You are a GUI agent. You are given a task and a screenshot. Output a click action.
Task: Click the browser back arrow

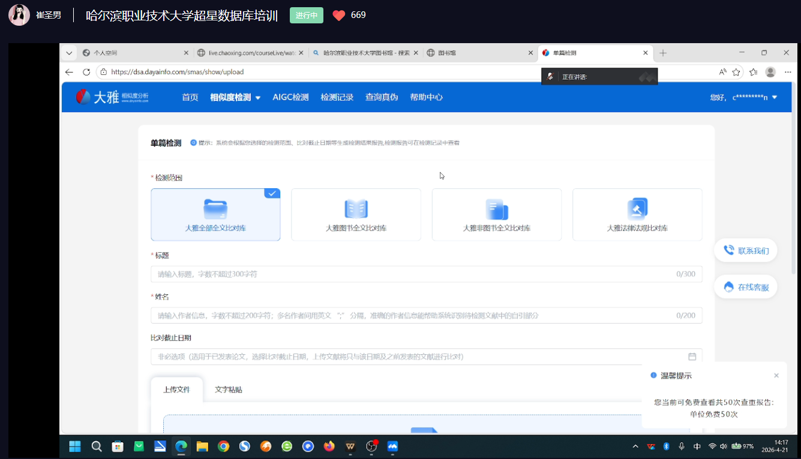tap(69, 72)
